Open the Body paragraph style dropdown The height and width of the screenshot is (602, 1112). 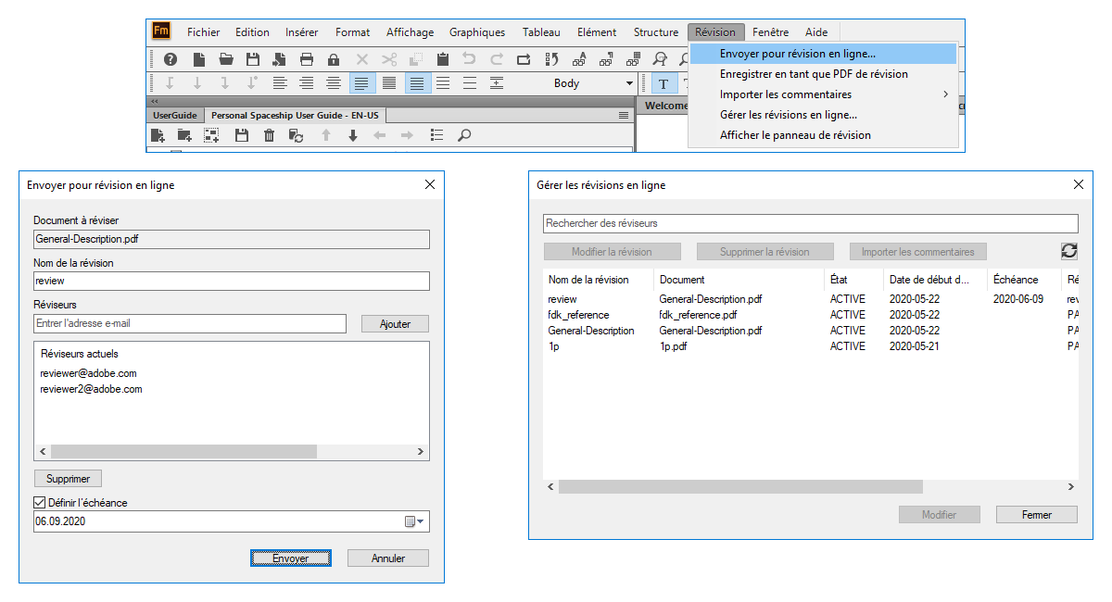(630, 83)
